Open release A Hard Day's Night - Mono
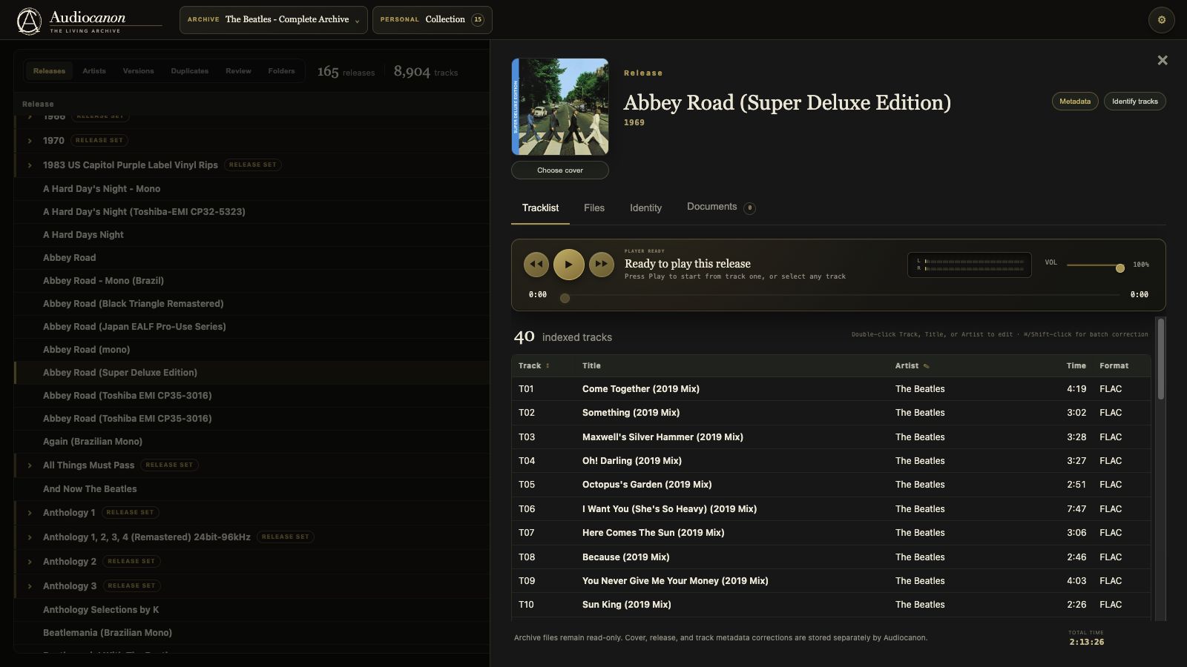The height and width of the screenshot is (667, 1187). point(252,189)
